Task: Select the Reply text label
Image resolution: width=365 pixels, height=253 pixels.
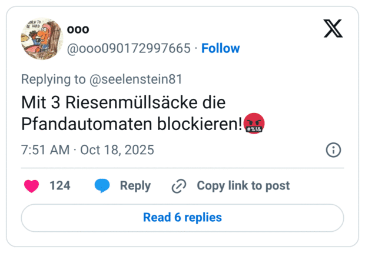Action: click(x=135, y=186)
